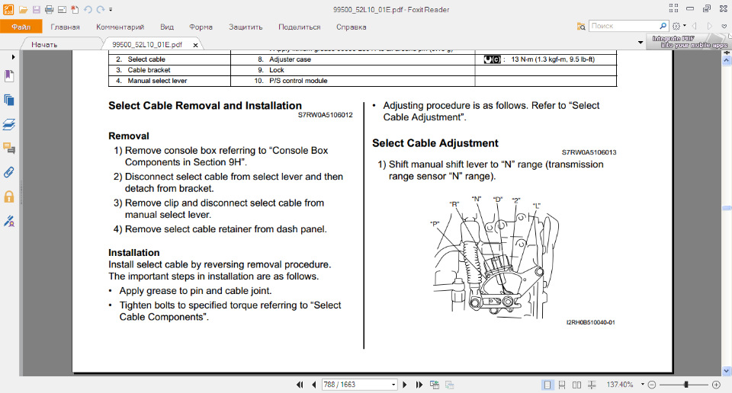The width and height of the screenshot is (732, 393).
Task: Open the Customize Quick Access toolbar dropdown
Action: pos(111,9)
